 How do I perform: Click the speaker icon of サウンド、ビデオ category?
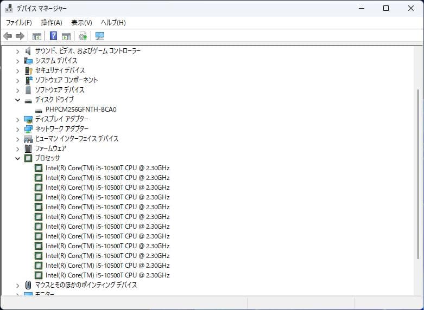28,51
